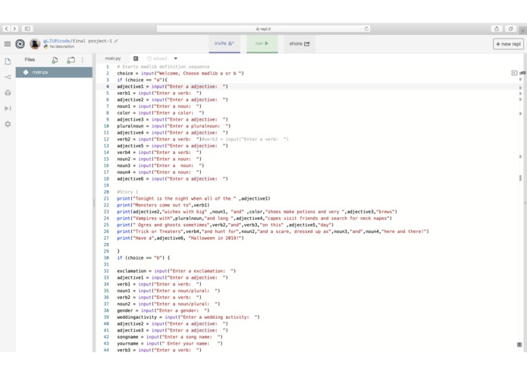Toggle the Safari sidebar
The width and height of the screenshot is (527, 375).
click(27, 29)
